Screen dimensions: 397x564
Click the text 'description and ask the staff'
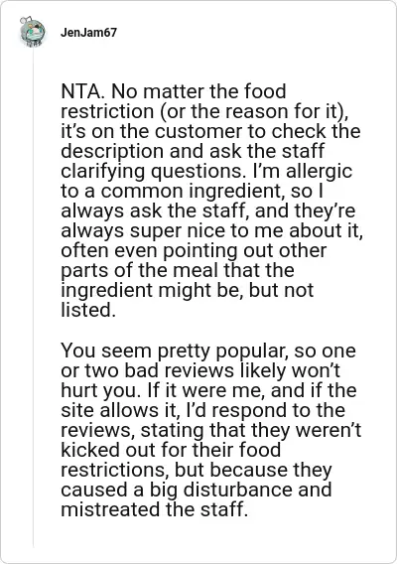(193, 151)
